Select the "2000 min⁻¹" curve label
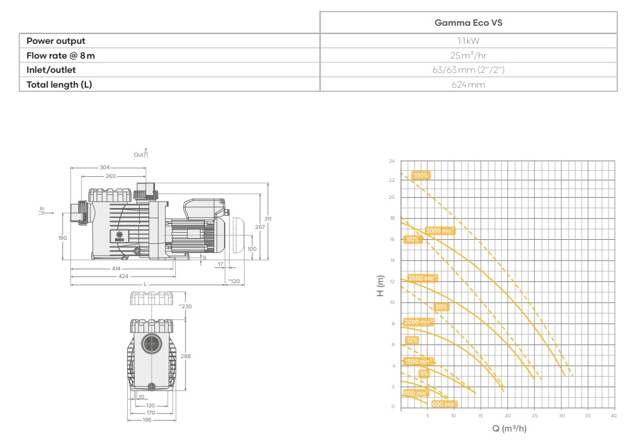This screenshot has width=636, height=443. pyautogui.click(x=418, y=322)
